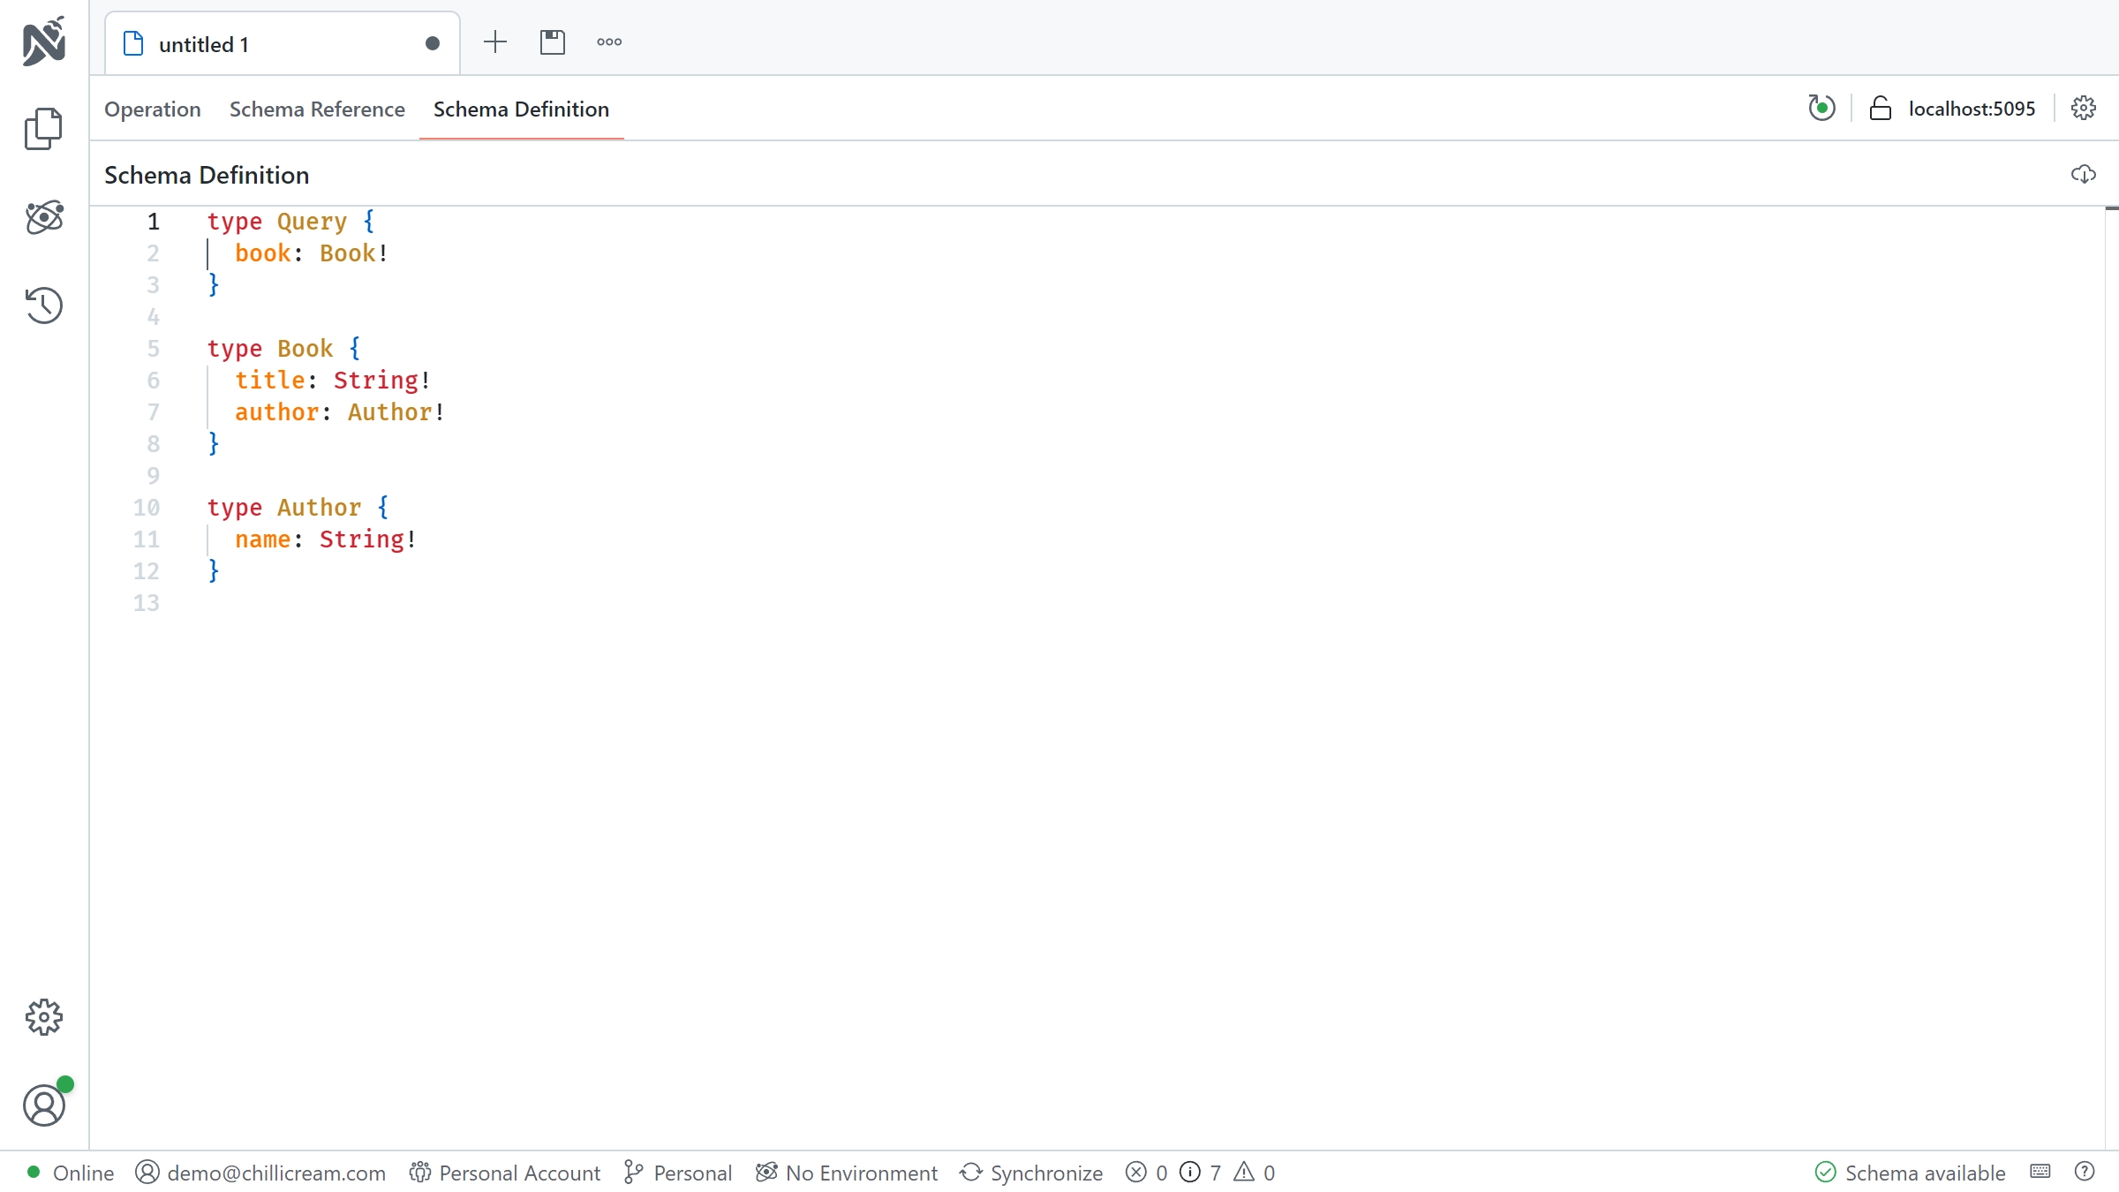Screen dimensions: 2119x1192
Task: Switch to the Schema Reference tab
Action: coord(317,109)
